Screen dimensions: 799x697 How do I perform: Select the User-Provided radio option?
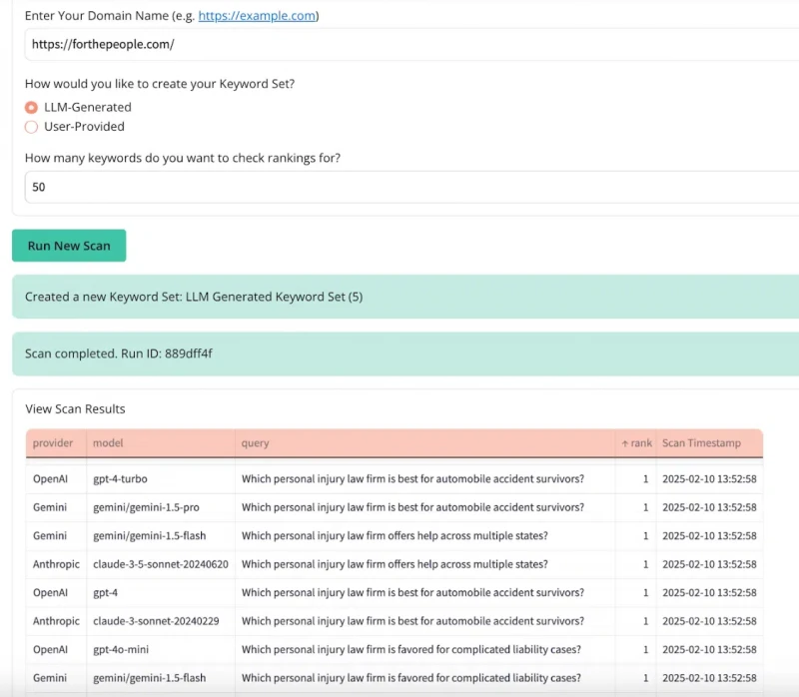click(32, 127)
